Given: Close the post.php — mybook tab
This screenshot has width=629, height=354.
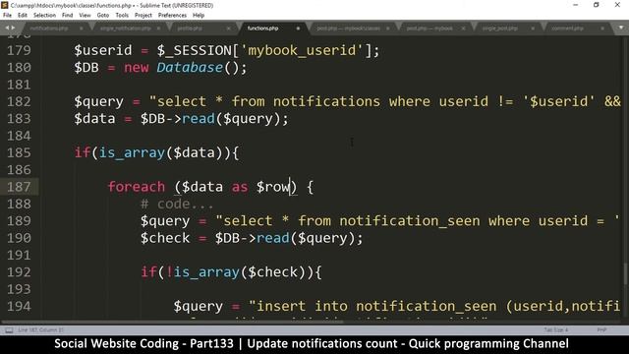Looking at the screenshot, I should pos(463,29).
